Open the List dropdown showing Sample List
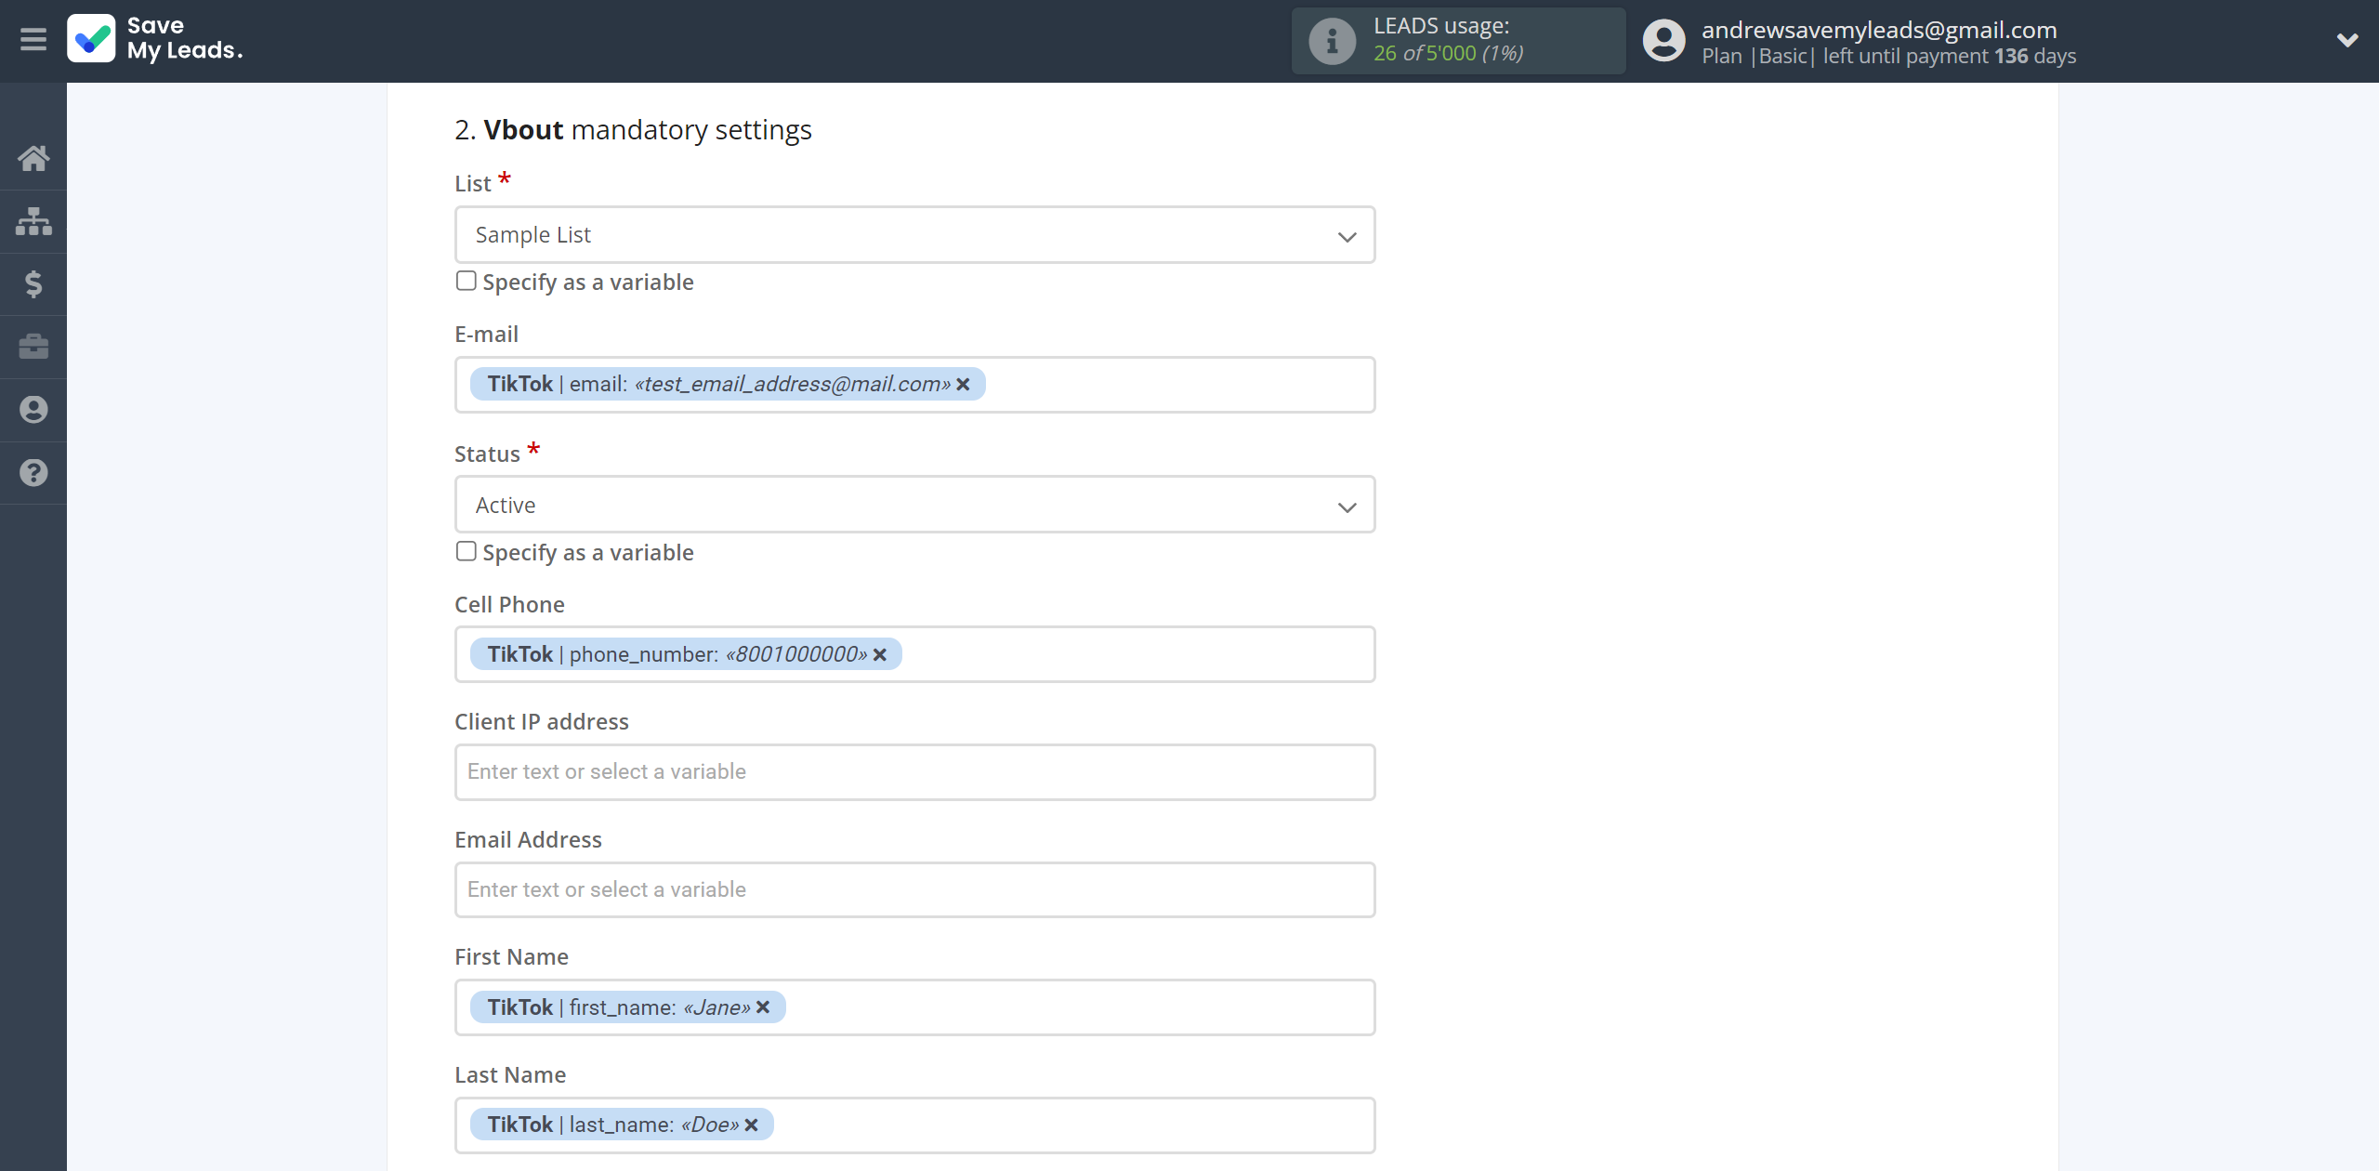 [914, 235]
